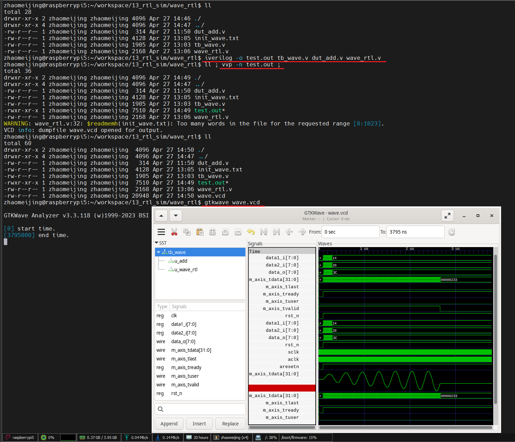Click the upload speed arrow icon
This screenshot has height=442, width=515.
point(127,438)
